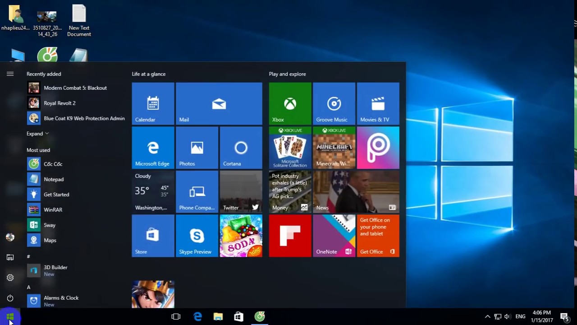Select the nhaplieu24 desktop folder

(15, 18)
